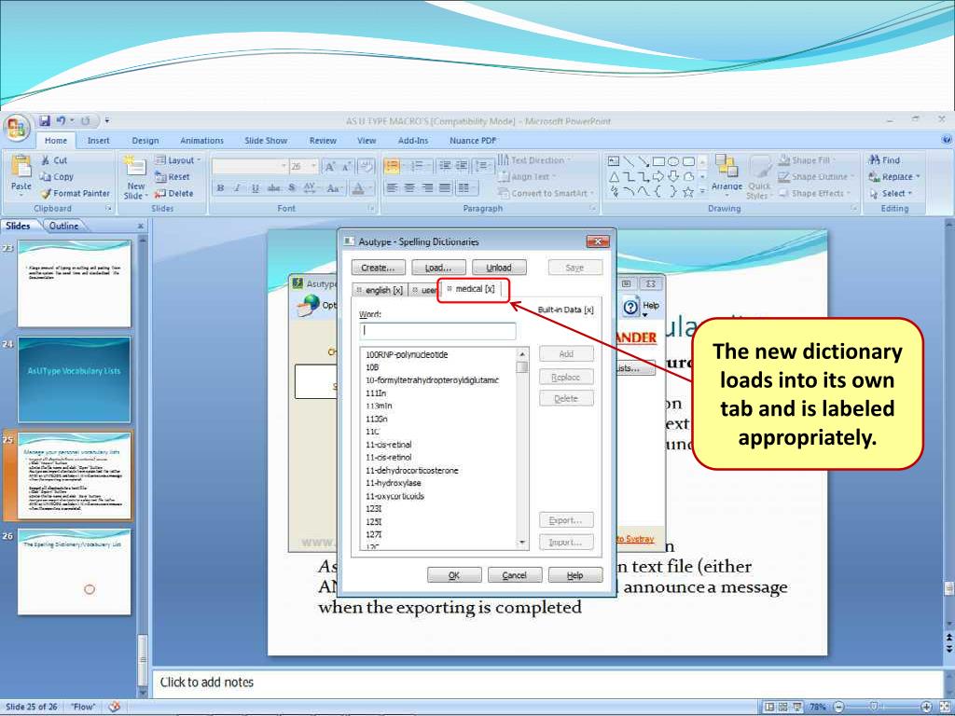Open the Asutype Help icon
The height and width of the screenshot is (716, 955).
pyautogui.click(x=642, y=307)
